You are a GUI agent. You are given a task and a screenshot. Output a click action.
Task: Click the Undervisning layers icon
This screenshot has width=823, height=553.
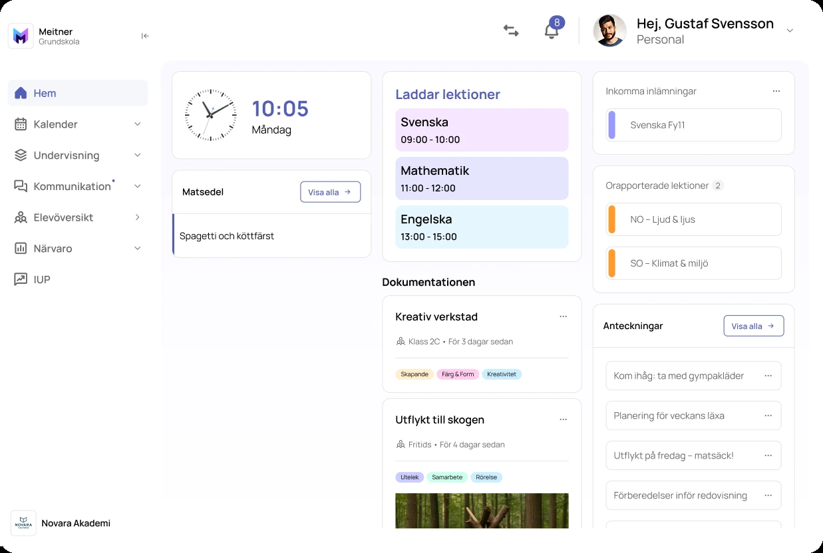(21, 156)
